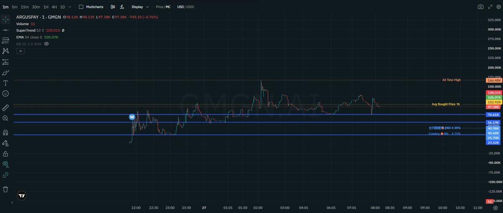Click the TradingView logo badge
This screenshot has height=213, width=503.
[x=21, y=195]
